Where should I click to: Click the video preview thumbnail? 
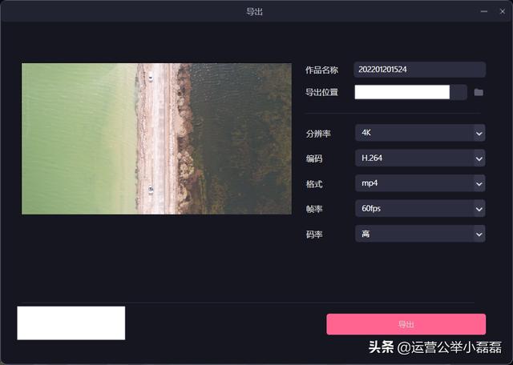coord(157,139)
